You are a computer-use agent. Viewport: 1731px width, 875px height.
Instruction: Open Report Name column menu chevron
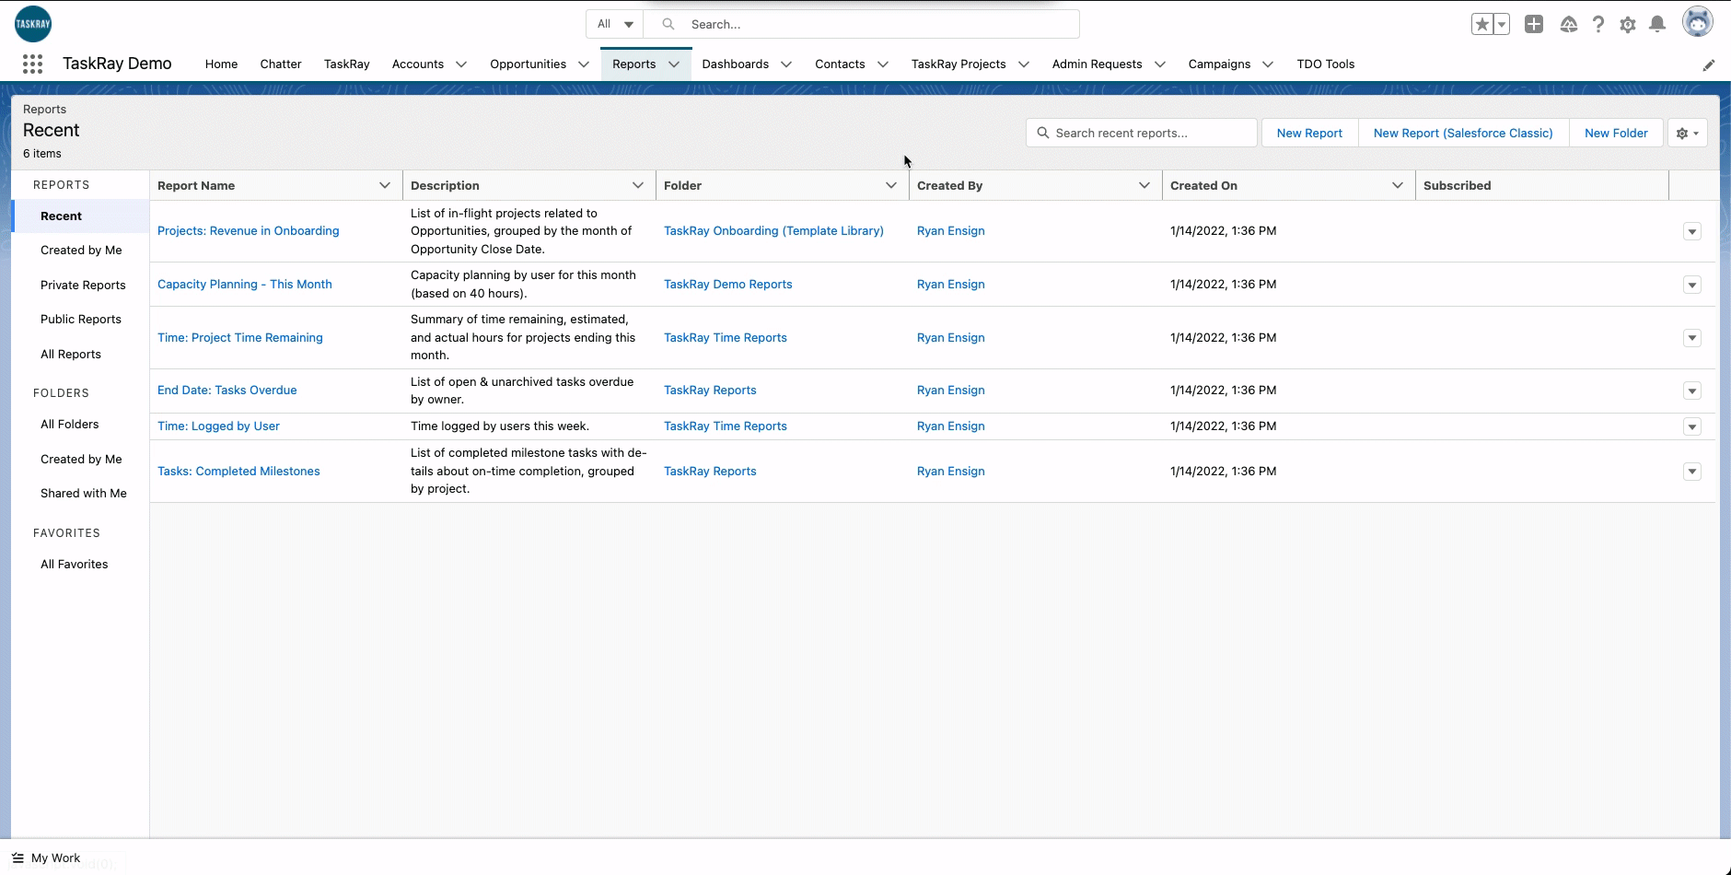(x=385, y=185)
